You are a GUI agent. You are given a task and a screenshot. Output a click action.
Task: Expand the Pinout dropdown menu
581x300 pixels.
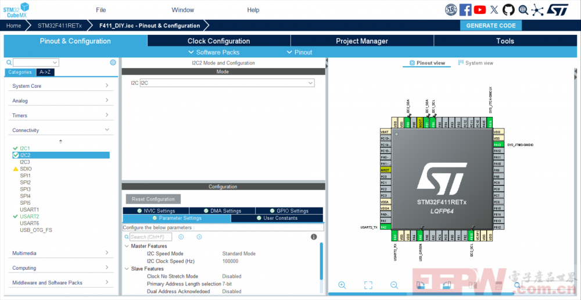tap(299, 52)
